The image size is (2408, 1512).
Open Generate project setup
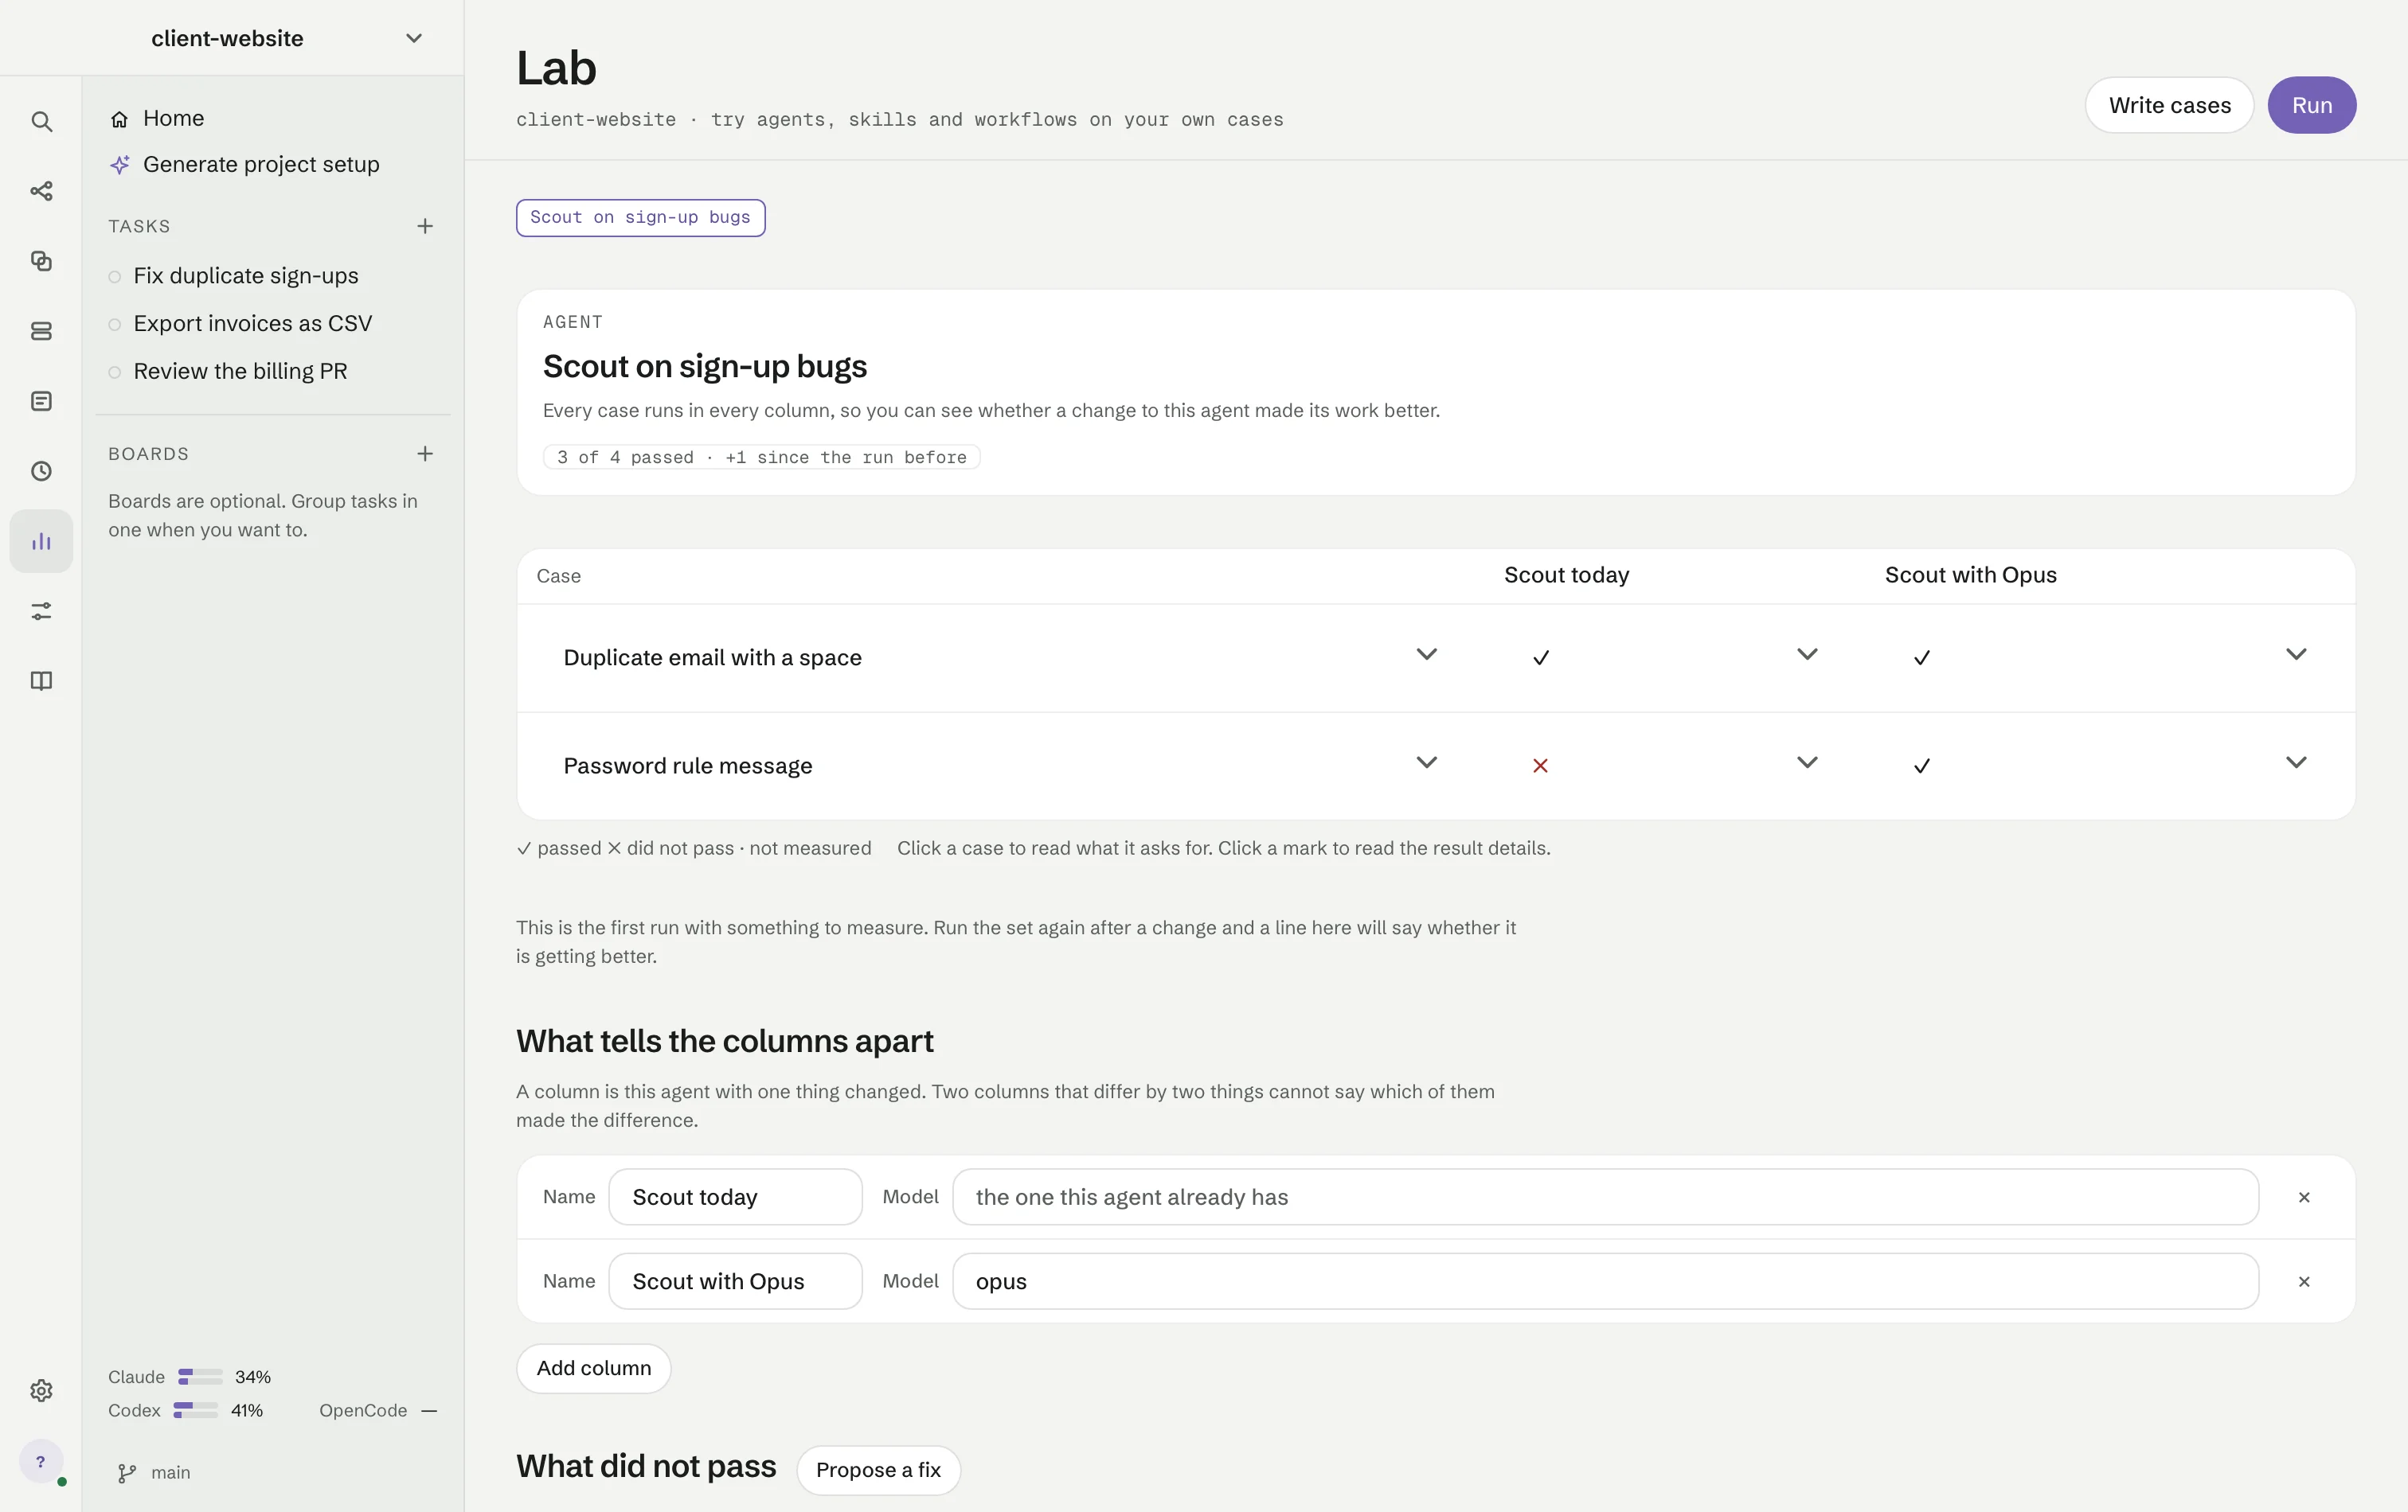[245, 165]
